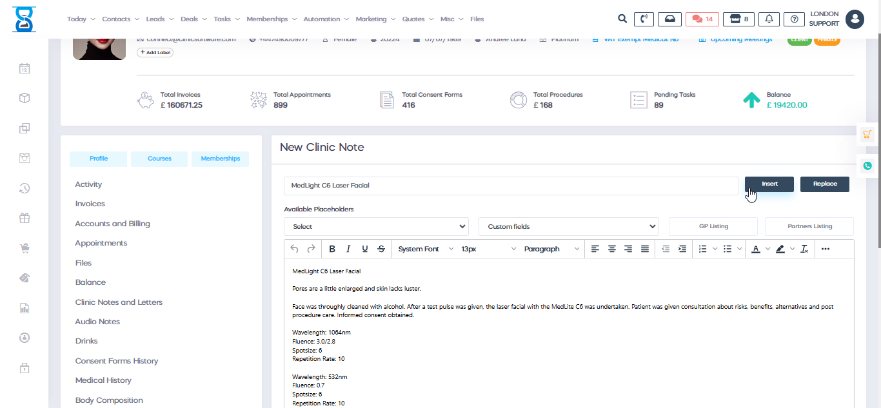
Task: Open the inbox tray icon
Action: click(669, 19)
